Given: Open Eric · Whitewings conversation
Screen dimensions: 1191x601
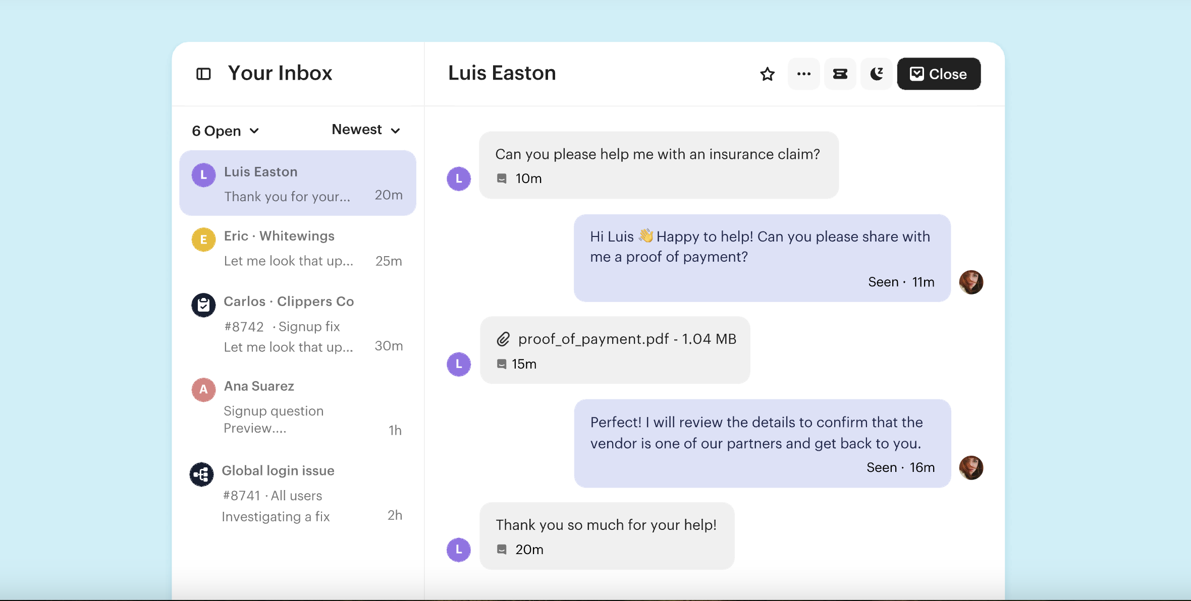Looking at the screenshot, I should pyautogui.click(x=298, y=248).
